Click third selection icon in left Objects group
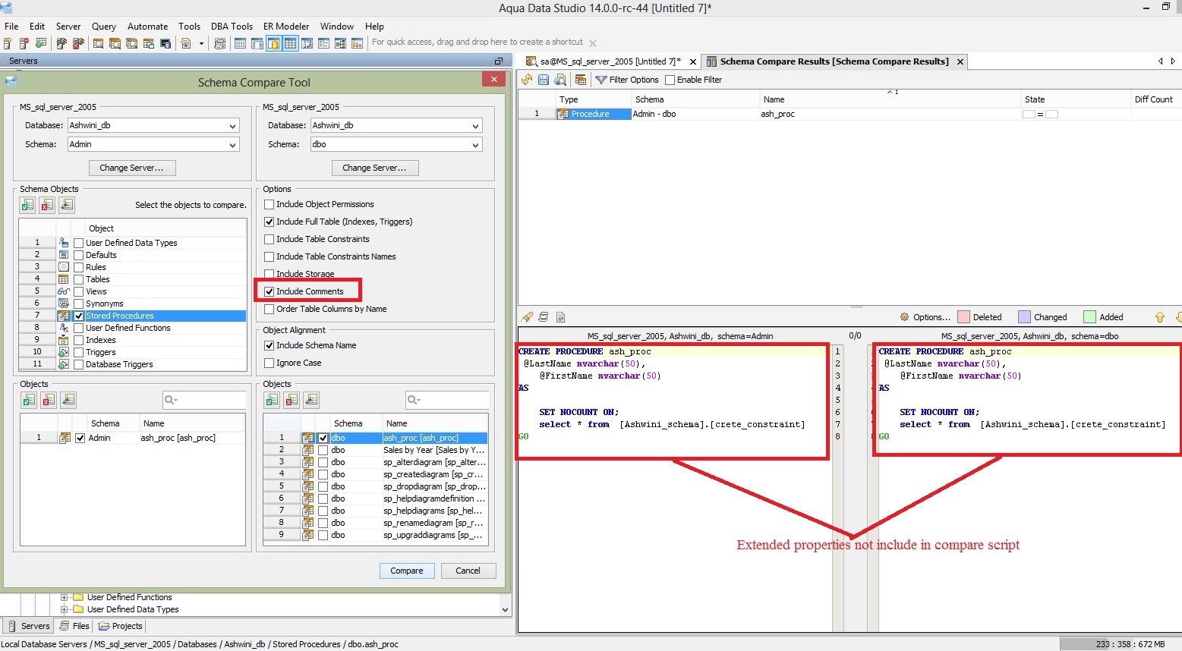Screen dimensions: 1182x651 pos(68,400)
